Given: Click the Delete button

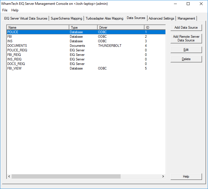Looking at the screenshot, I should 186,59.
